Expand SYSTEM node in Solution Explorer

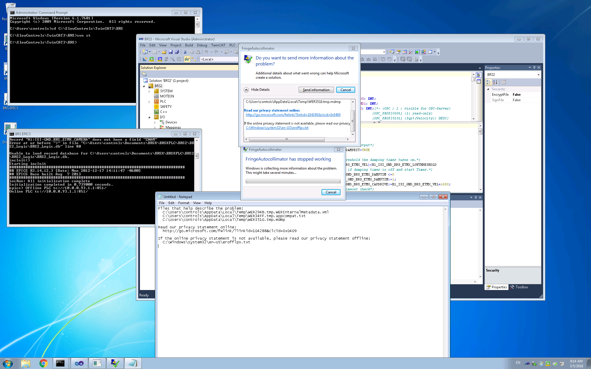click(149, 91)
